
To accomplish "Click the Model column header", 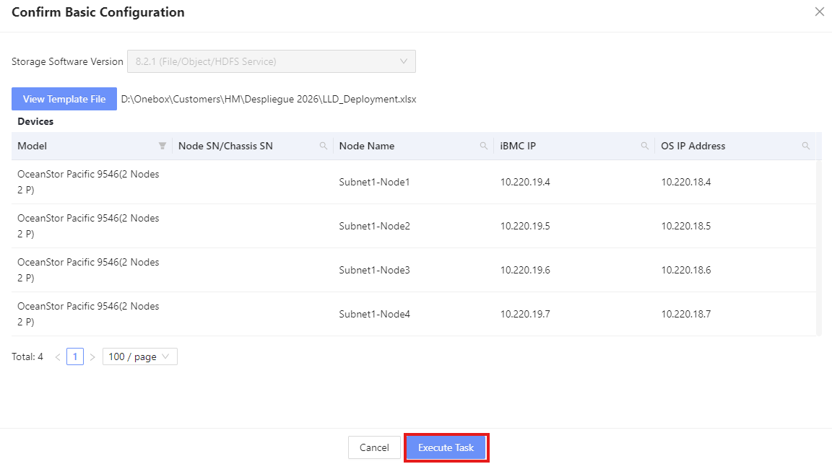I will (32, 146).
